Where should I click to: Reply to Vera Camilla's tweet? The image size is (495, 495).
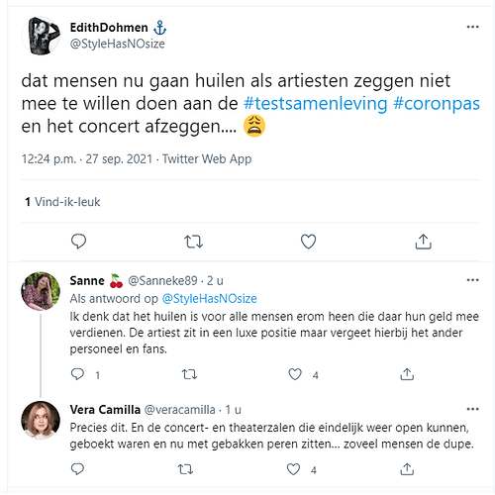pos(78,469)
